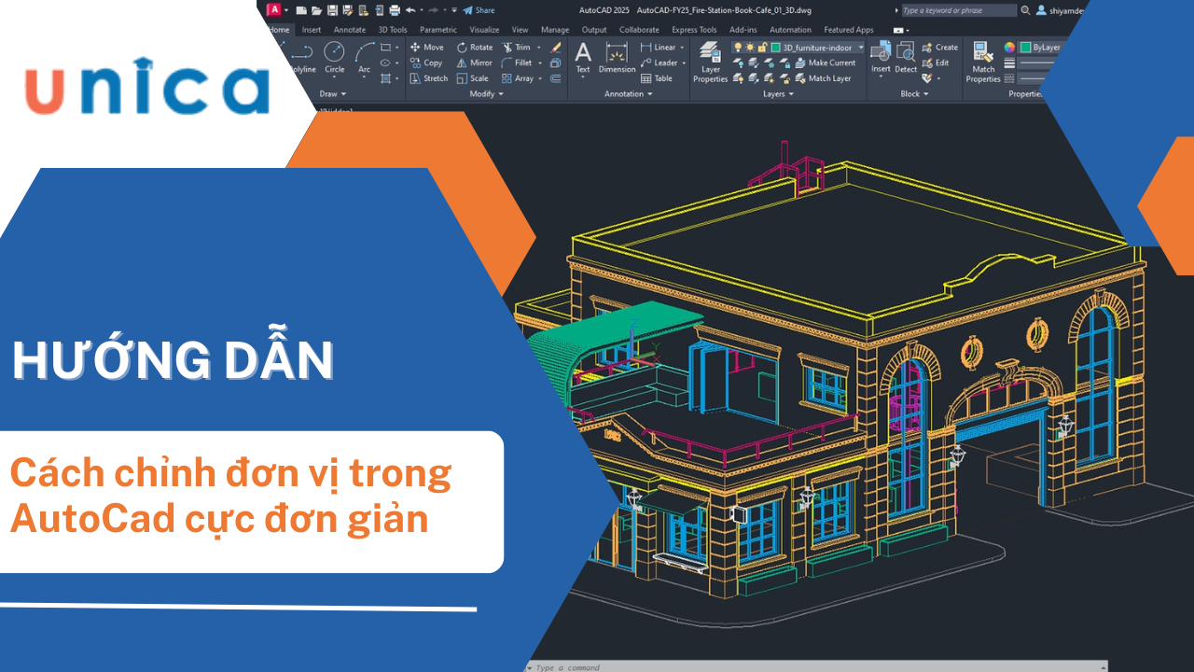Select the Arc draw tool
Viewport: 1194px width, 672px height.
pyautogui.click(x=365, y=58)
